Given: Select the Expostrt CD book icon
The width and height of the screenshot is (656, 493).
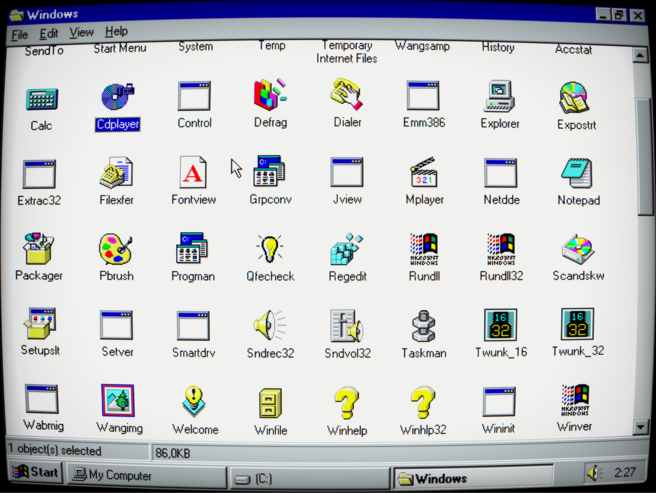Looking at the screenshot, I should click(x=575, y=98).
